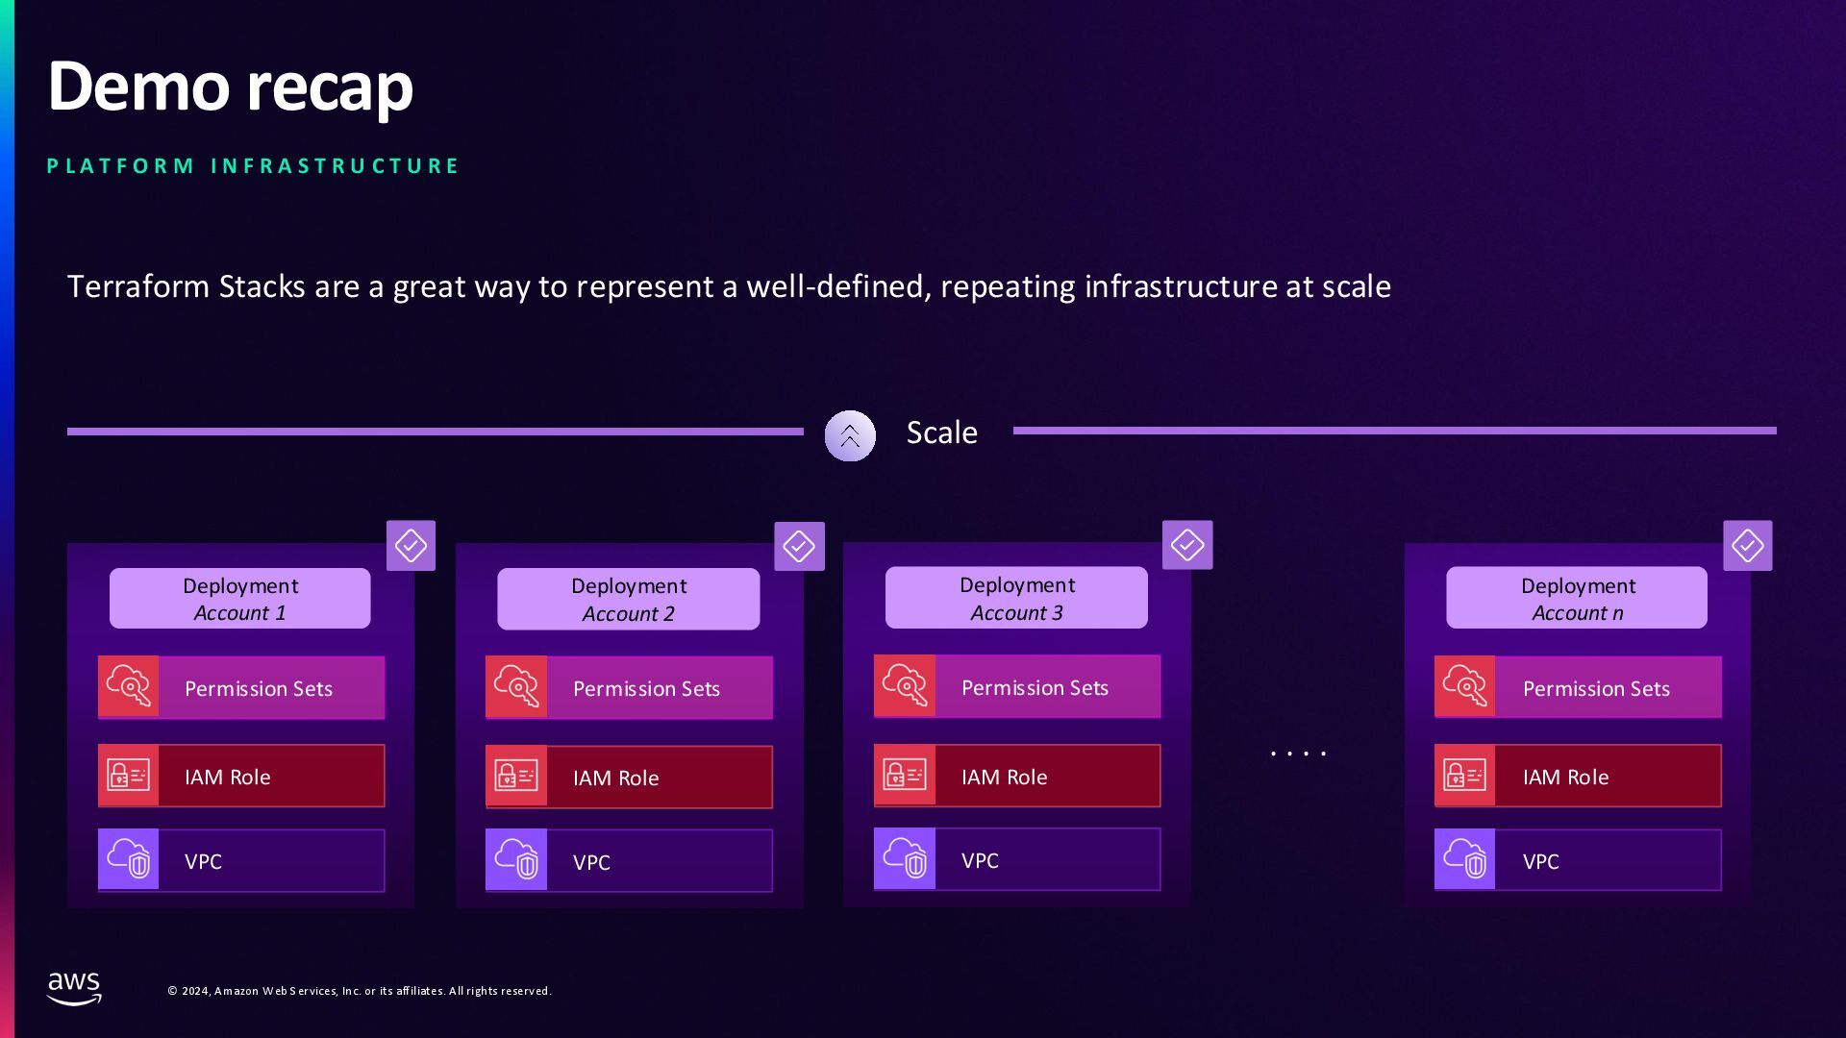
Task: Click the ellipsis dots between deployments
Action: [x=1299, y=754]
